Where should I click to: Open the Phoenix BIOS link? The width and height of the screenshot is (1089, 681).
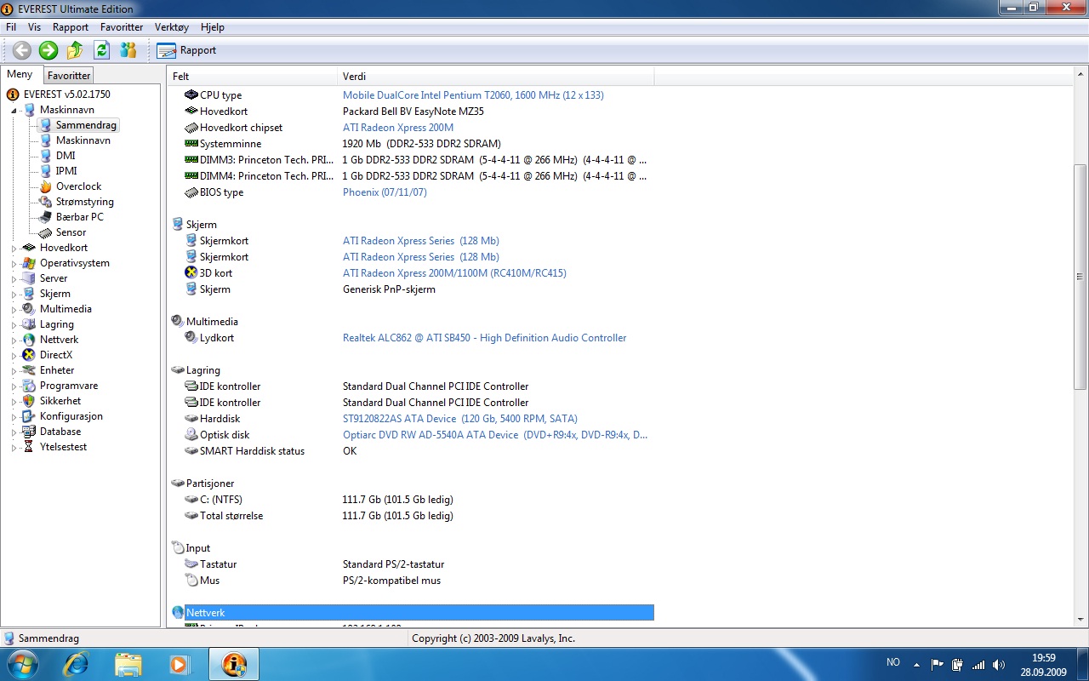pos(385,192)
